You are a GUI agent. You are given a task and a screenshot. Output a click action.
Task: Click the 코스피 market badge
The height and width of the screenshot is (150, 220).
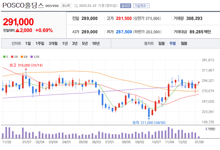[66, 5]
